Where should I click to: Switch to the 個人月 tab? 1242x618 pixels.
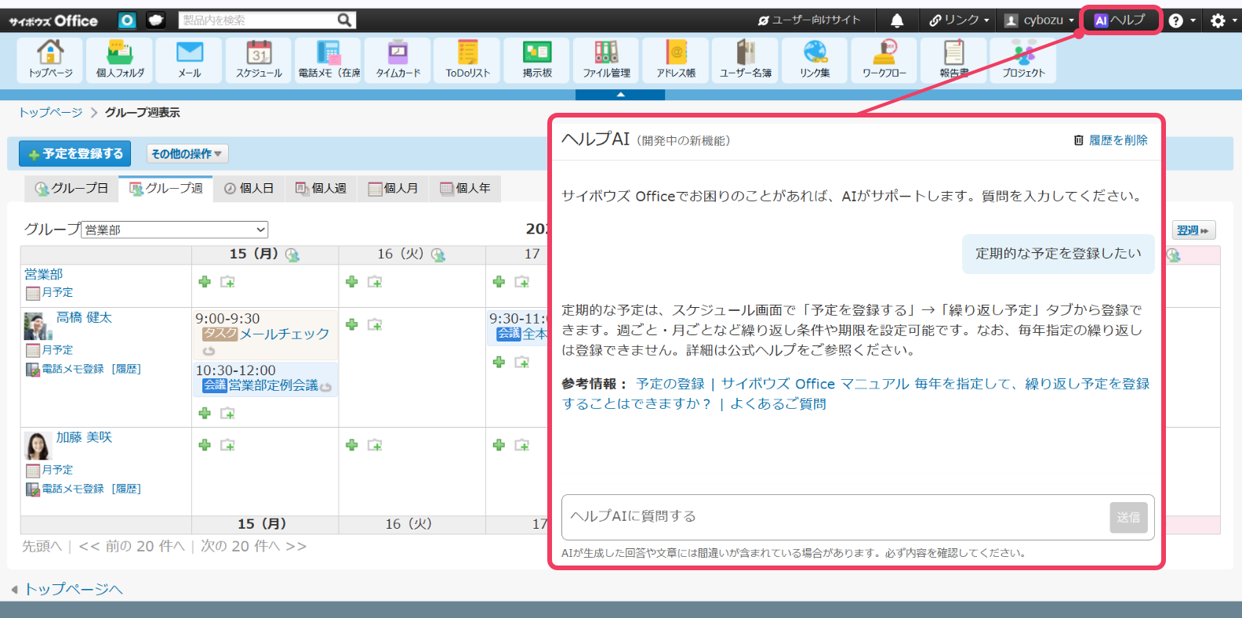394,189
